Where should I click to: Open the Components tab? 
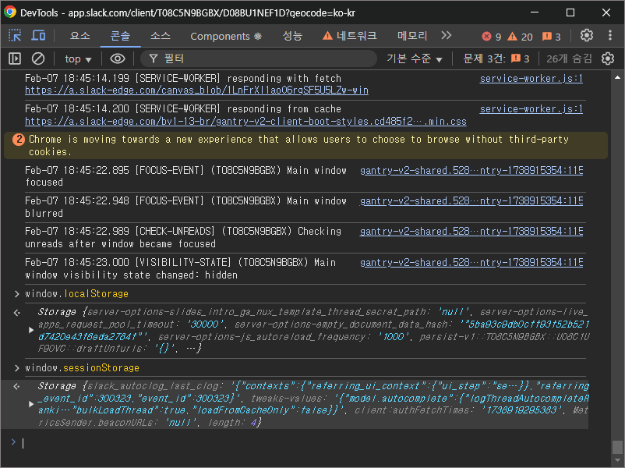(x=225, y=36)
